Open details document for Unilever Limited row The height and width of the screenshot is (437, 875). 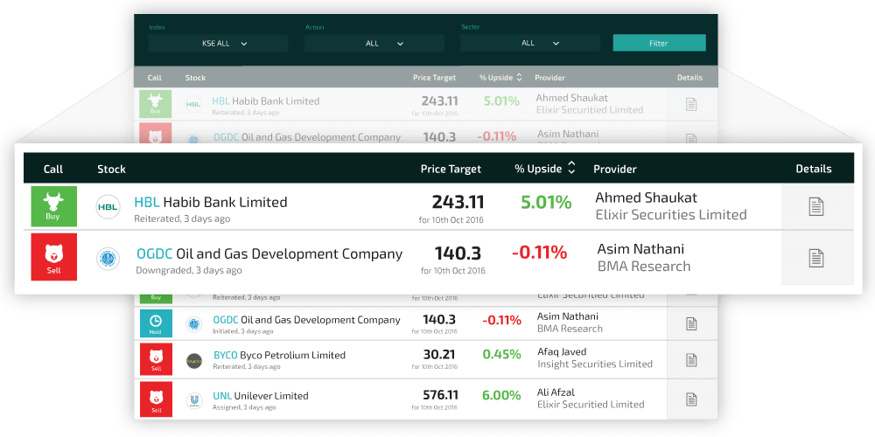[691, 399]
